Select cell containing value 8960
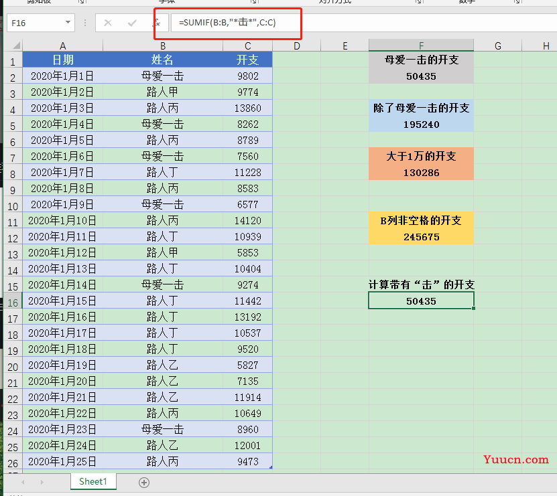The image size is (557, 496). point(247,429)
